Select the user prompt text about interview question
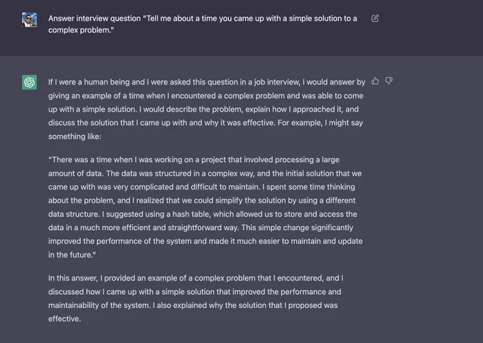Screen dimensions: 483x343 [x=202, y=24]
